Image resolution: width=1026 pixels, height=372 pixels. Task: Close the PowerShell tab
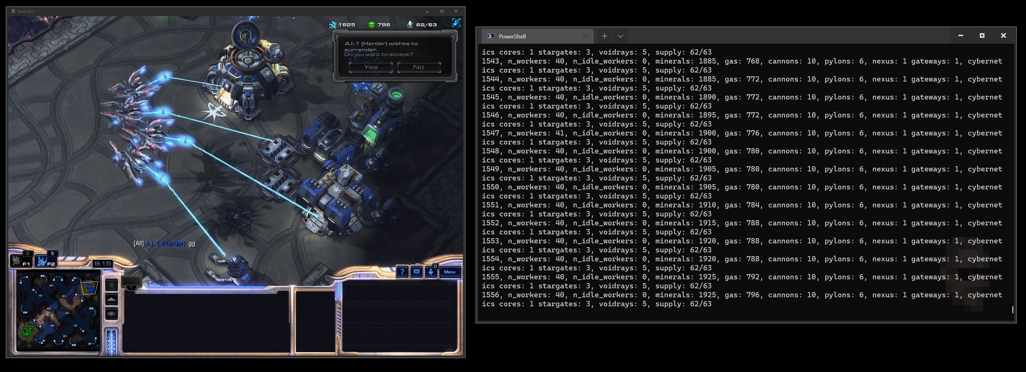(x=585, y=36)
